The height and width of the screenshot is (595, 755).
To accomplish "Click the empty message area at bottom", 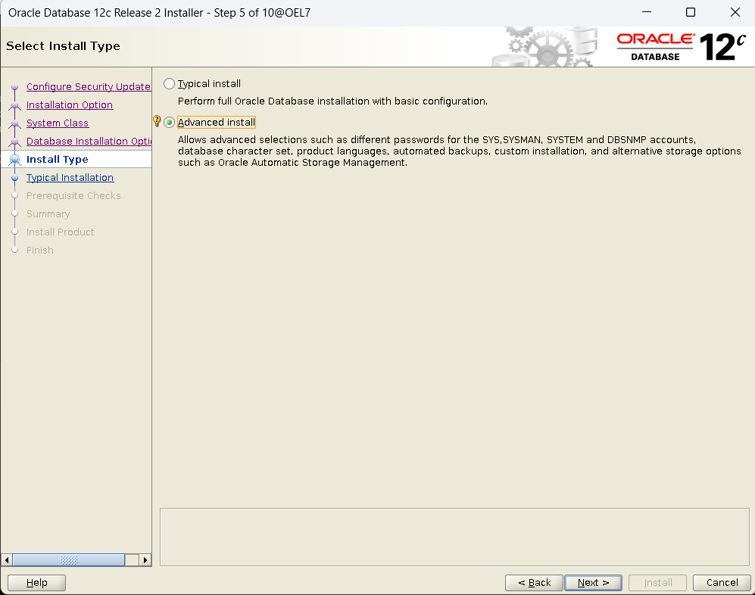I will pyautogui.click(x=454, y=537).
